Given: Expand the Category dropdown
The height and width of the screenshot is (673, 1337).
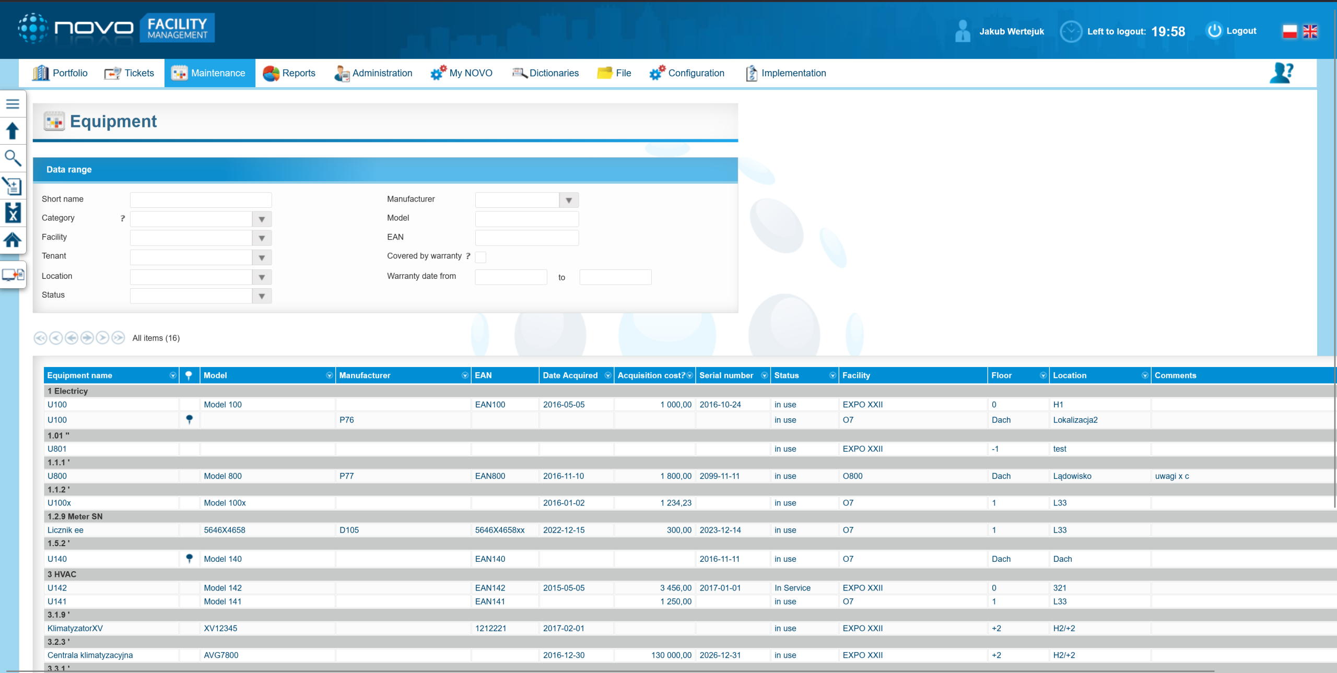Looking at the screenshot, I should 262,219.
